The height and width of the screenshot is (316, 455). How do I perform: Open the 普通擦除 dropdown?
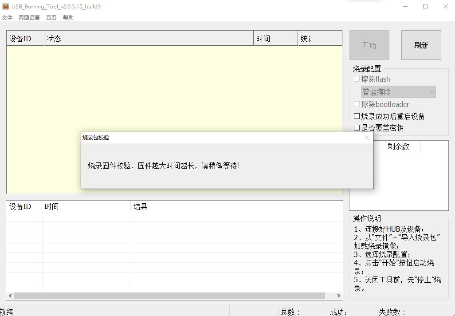click(x=398, y=91)
